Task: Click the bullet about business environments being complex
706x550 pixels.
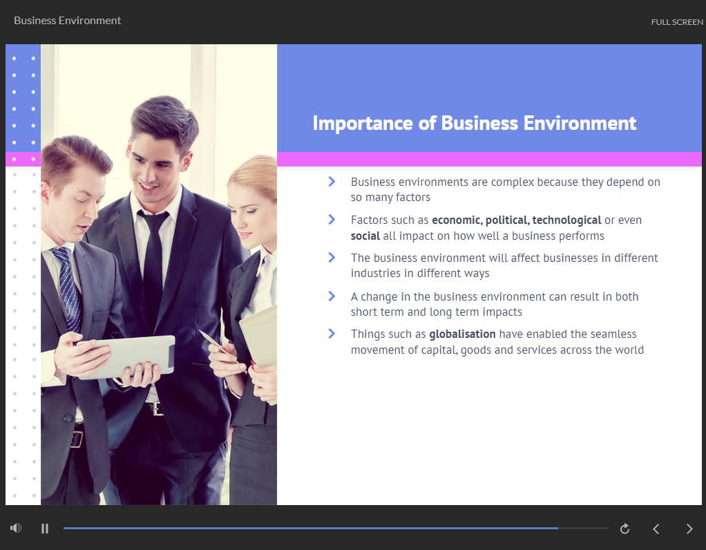Action: click(505, 189)
